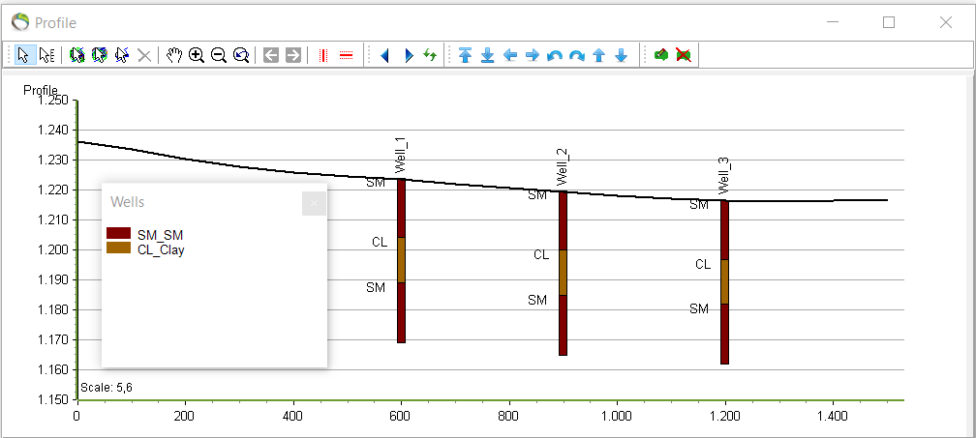Click the dark blue right triangle
The width and height of the screenshot is (976, 438).
[408, 55]
